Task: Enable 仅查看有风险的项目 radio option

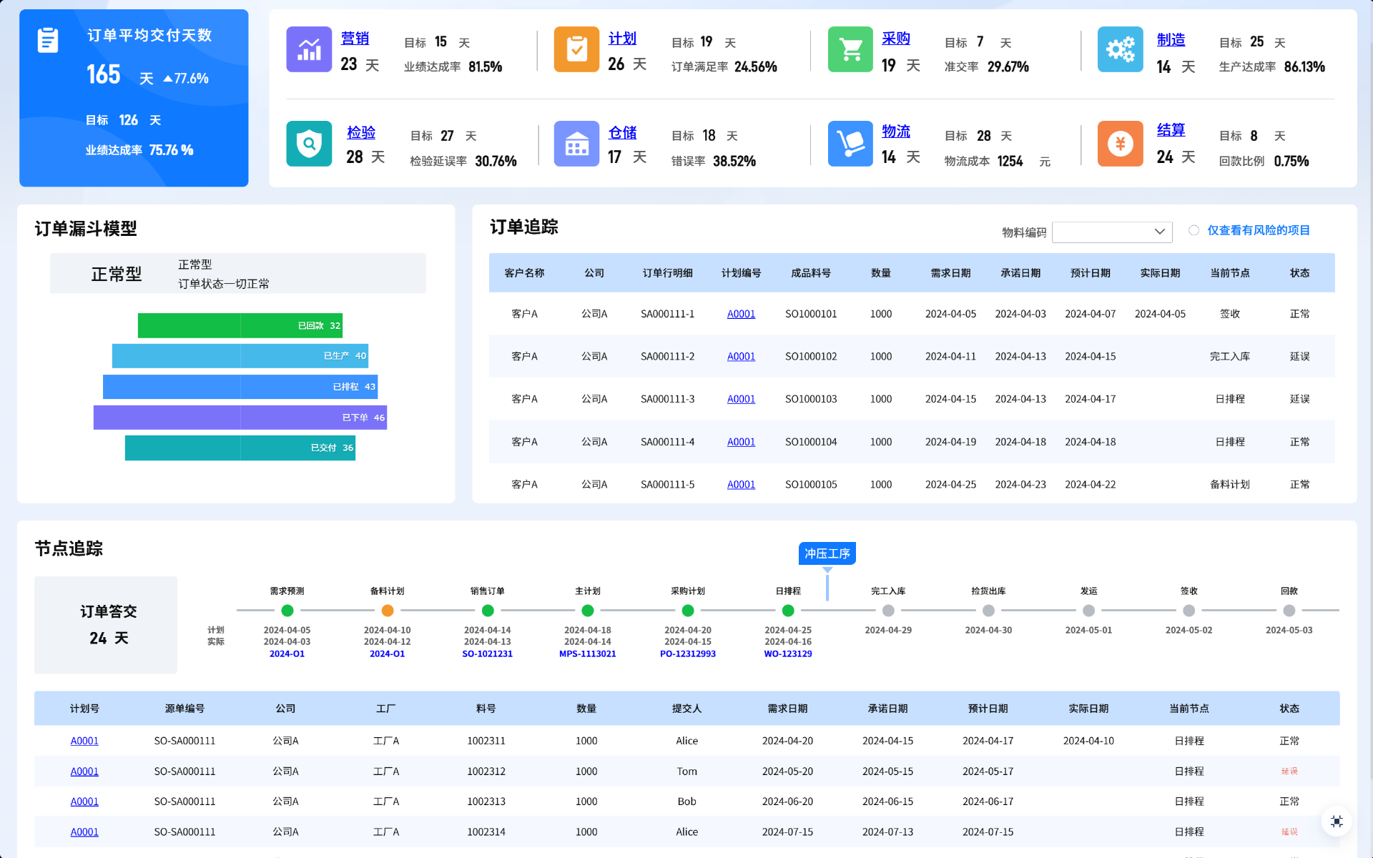Action: pyautogui.click(x=1194, y=230)
